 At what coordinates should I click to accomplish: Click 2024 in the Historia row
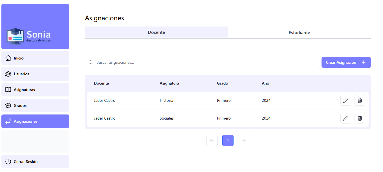[x=266, y=100]
